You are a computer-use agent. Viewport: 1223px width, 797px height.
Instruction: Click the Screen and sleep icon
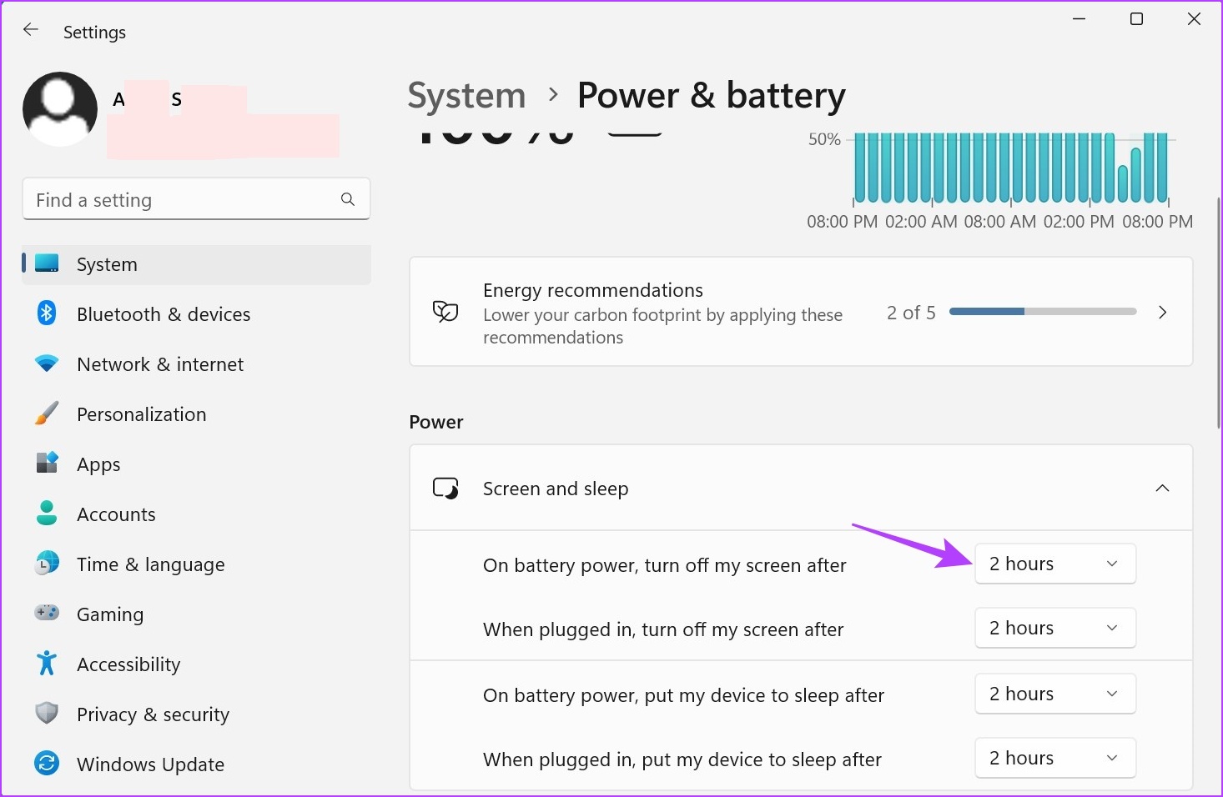click(x=445, y=488)
